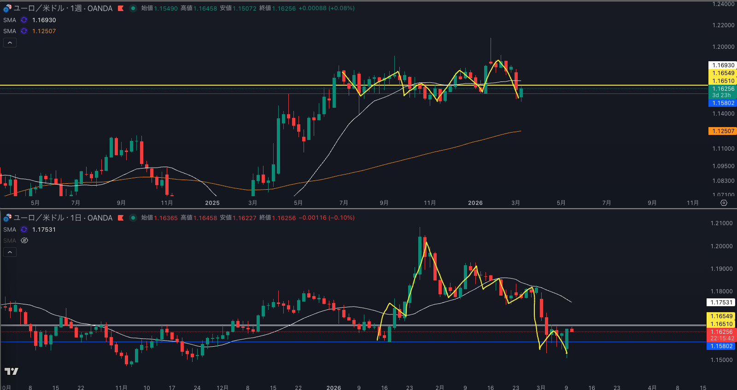Collapse the weekly chart indicator legend
This screenshot has height=390, width=737.
point(10,42)
